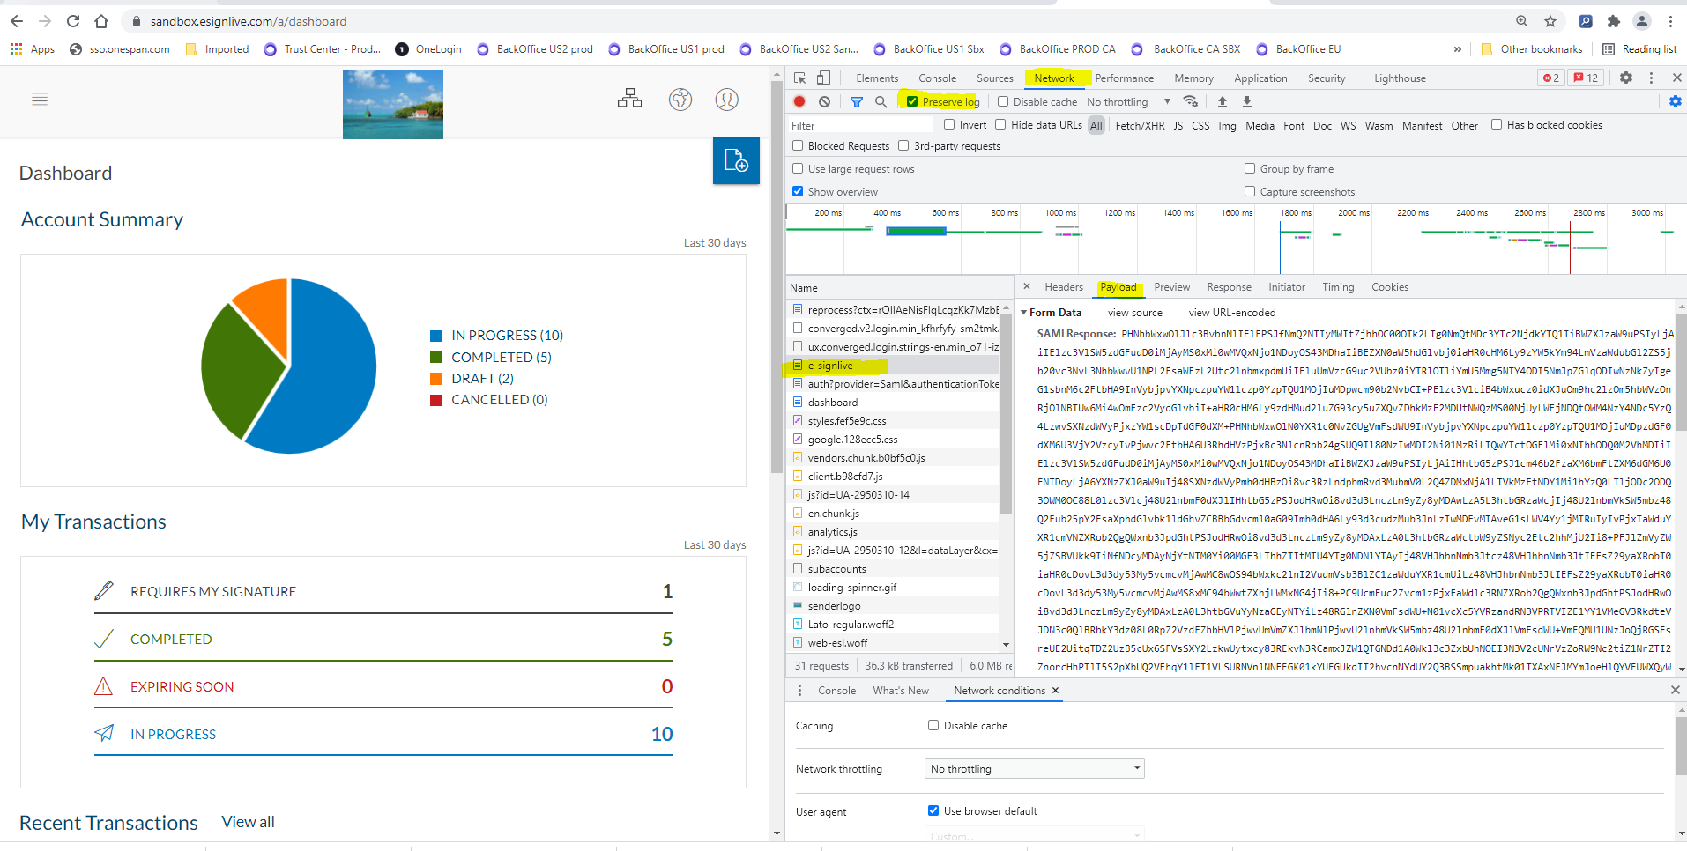The height and width of the screenshot is (851, 1687).
Task: Click the blue IN PROGRESS legend swatch
Action: (x=435, y=336)
